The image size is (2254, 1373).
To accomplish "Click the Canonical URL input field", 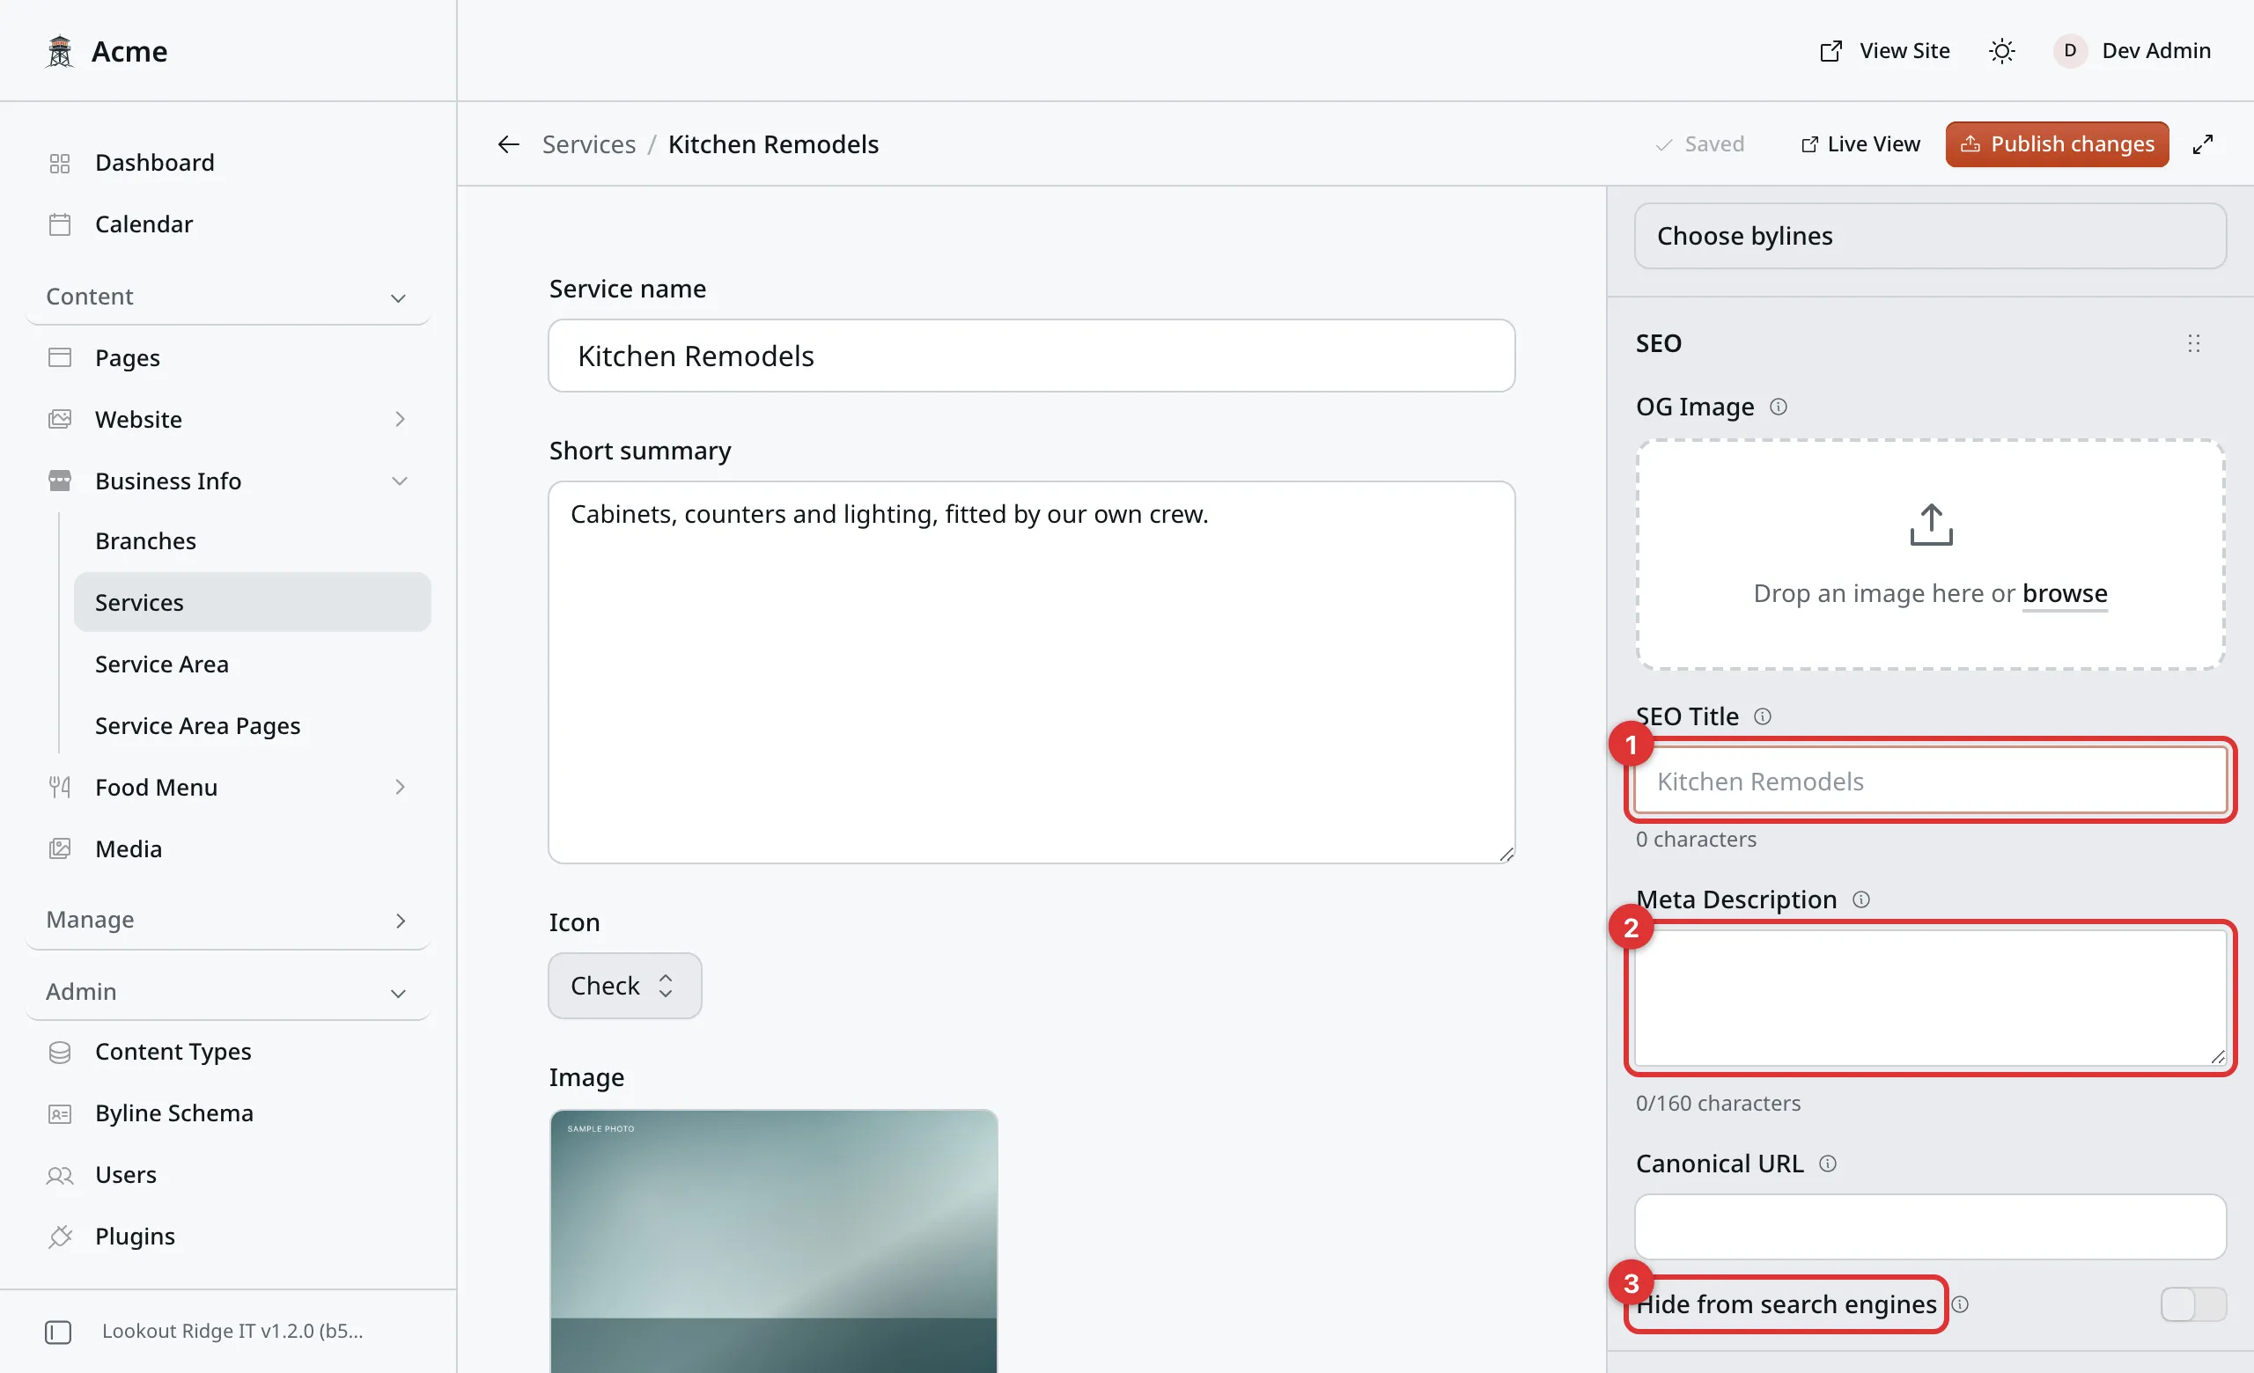I will click(x=1930, y=1227).
